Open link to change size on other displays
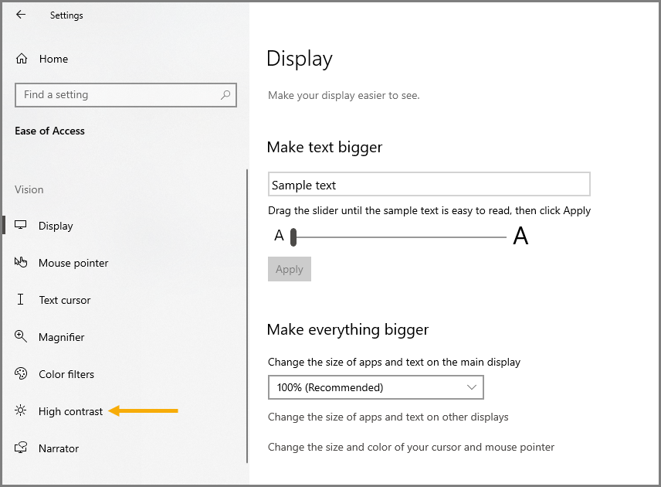This screenshot has width=661, height=487. 388,417
